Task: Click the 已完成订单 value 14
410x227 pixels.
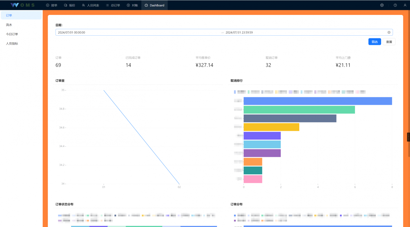Action: [128, 65]
